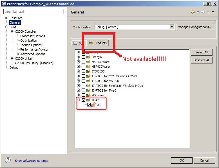The image size is (219, 168).
Task: Switch to the Products tab
Action: click(98, 43)
